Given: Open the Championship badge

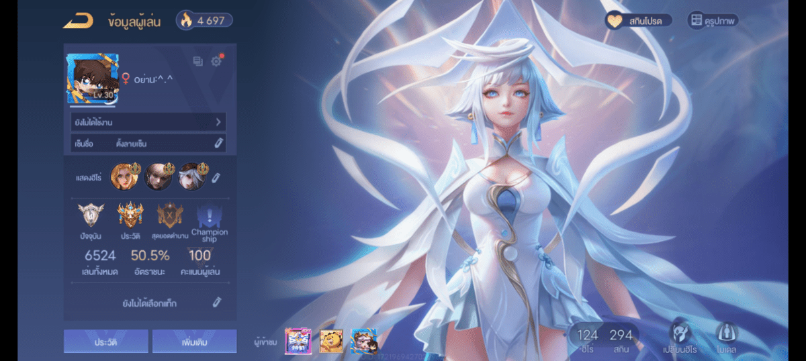Looking at the screenshot, I should click(x=209, y=215).
